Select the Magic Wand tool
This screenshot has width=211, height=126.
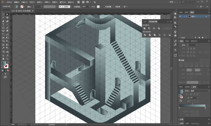pyautogui.click(x=3, y=18)
